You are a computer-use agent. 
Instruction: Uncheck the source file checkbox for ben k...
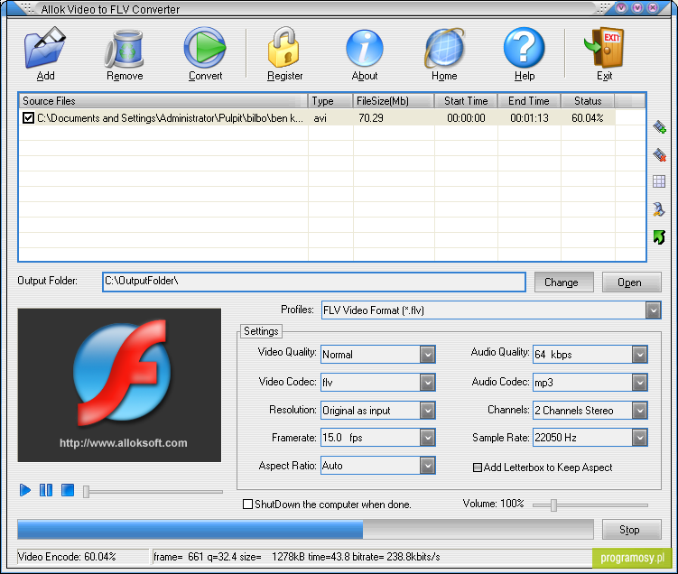[x=28, y=118]
